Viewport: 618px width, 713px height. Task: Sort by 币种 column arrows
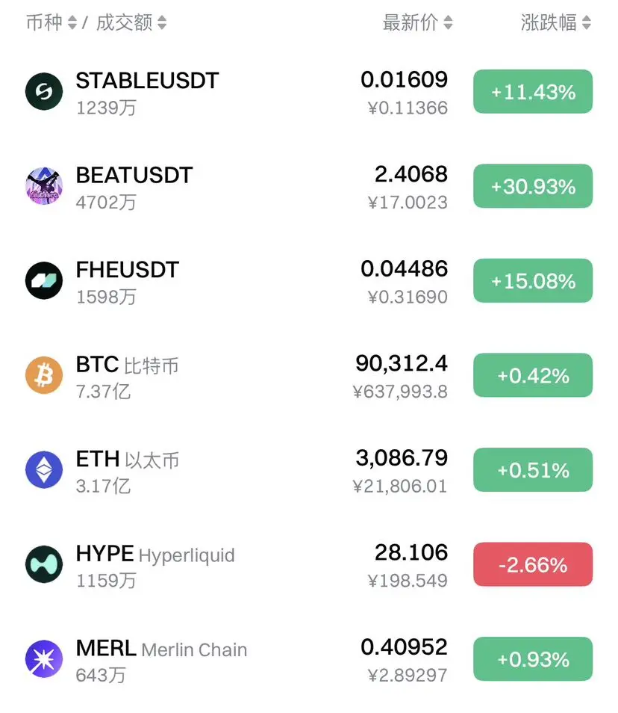click(72, 22)
